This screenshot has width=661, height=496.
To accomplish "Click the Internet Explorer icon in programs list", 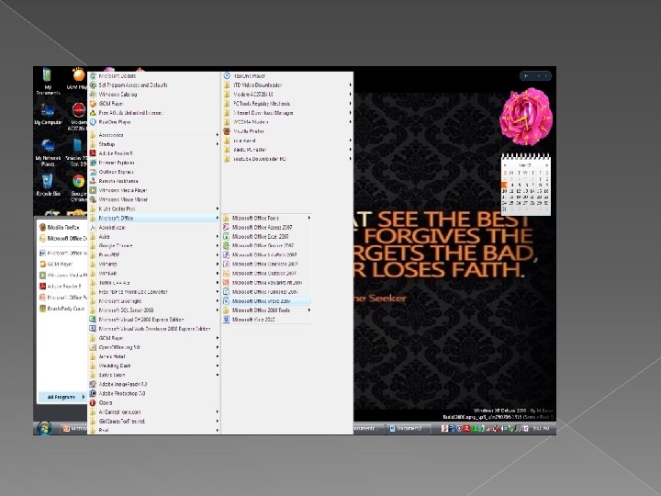I will 93,163.
